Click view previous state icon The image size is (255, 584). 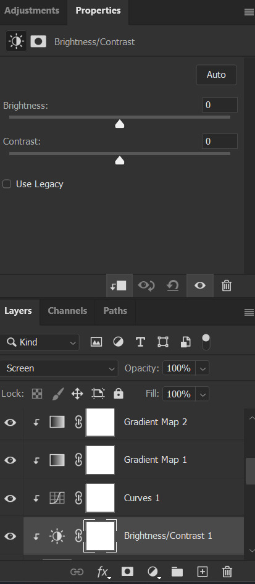[146, 286]
